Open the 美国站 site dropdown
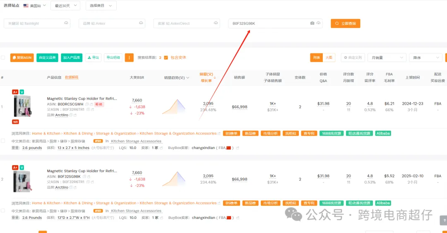 coord(34,6)
